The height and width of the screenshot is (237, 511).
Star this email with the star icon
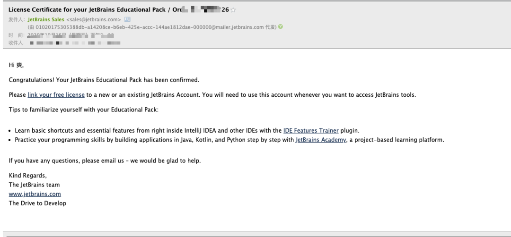click(233, 10)
